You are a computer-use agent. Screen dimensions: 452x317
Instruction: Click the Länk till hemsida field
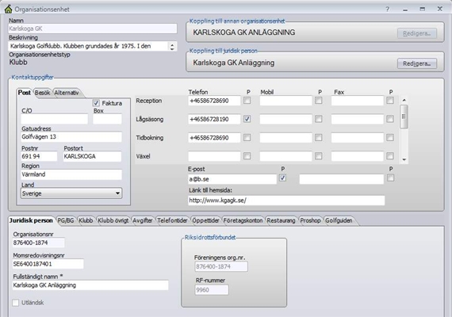[x=286, y=201]
